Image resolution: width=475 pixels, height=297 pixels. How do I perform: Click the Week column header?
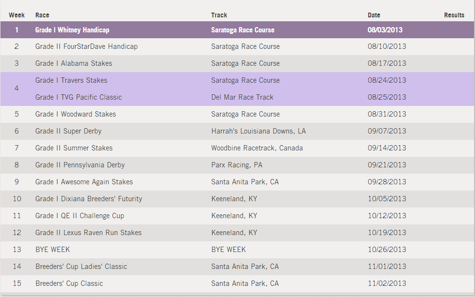click(16, 15)
